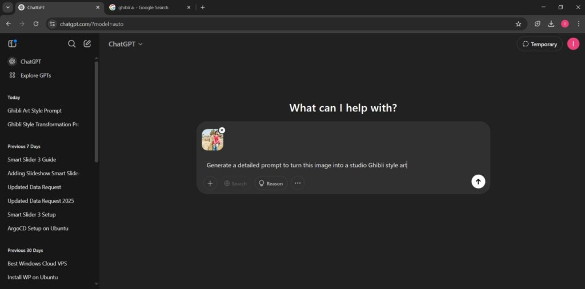The height and width of the screenshot is (289, 585).
Task: Close the ghibli ai Google Search tab
Action: 189,7
